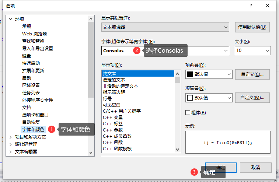The image size is (279, 182).
Task: Close the 选项 dialog
Action: 268,6
